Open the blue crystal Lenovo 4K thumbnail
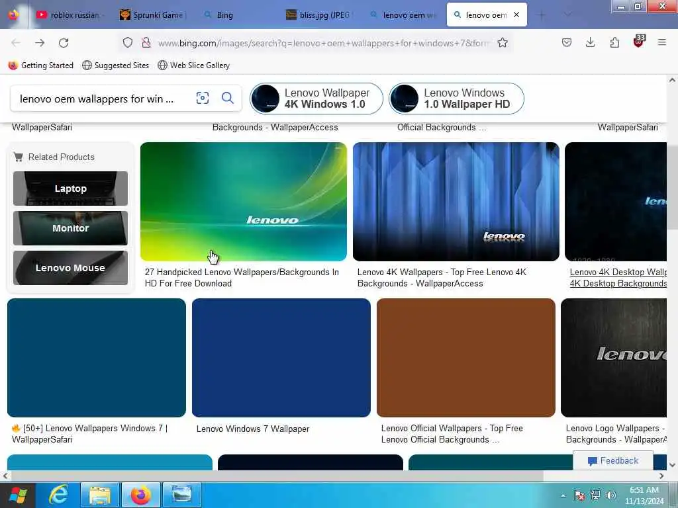This screenshot has width=678, height=508. pos(456,201)
